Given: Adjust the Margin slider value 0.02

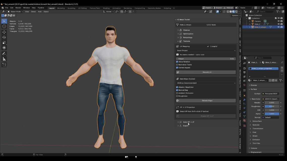Looking at the screenshot, I should click(206, 59).
